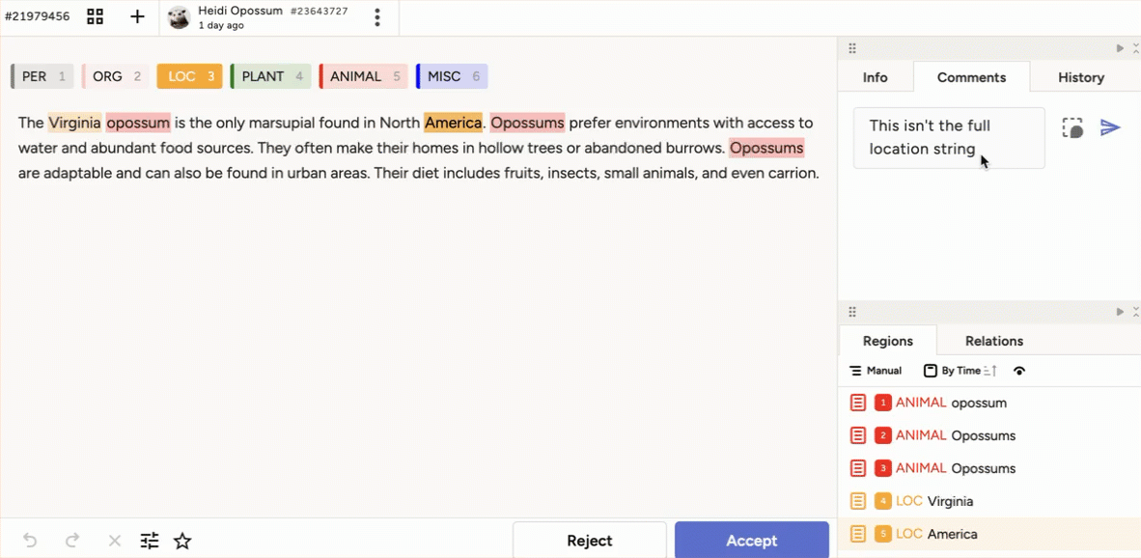Screen dimensions: 1141x558
Task: Switch to the Info tab
Action: [875, 77]
